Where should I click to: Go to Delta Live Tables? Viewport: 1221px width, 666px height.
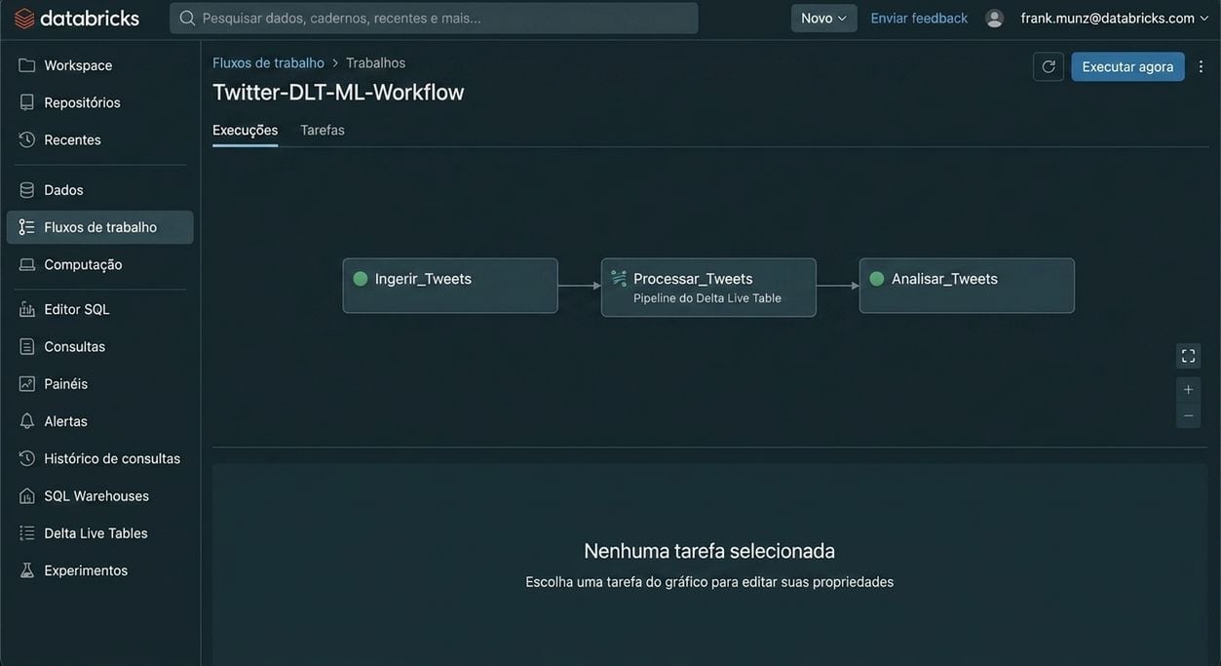[x=99, y=533]
